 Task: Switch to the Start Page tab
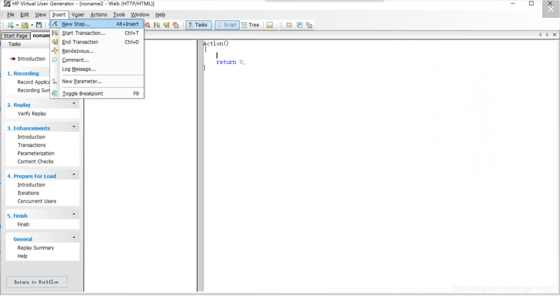16,36
